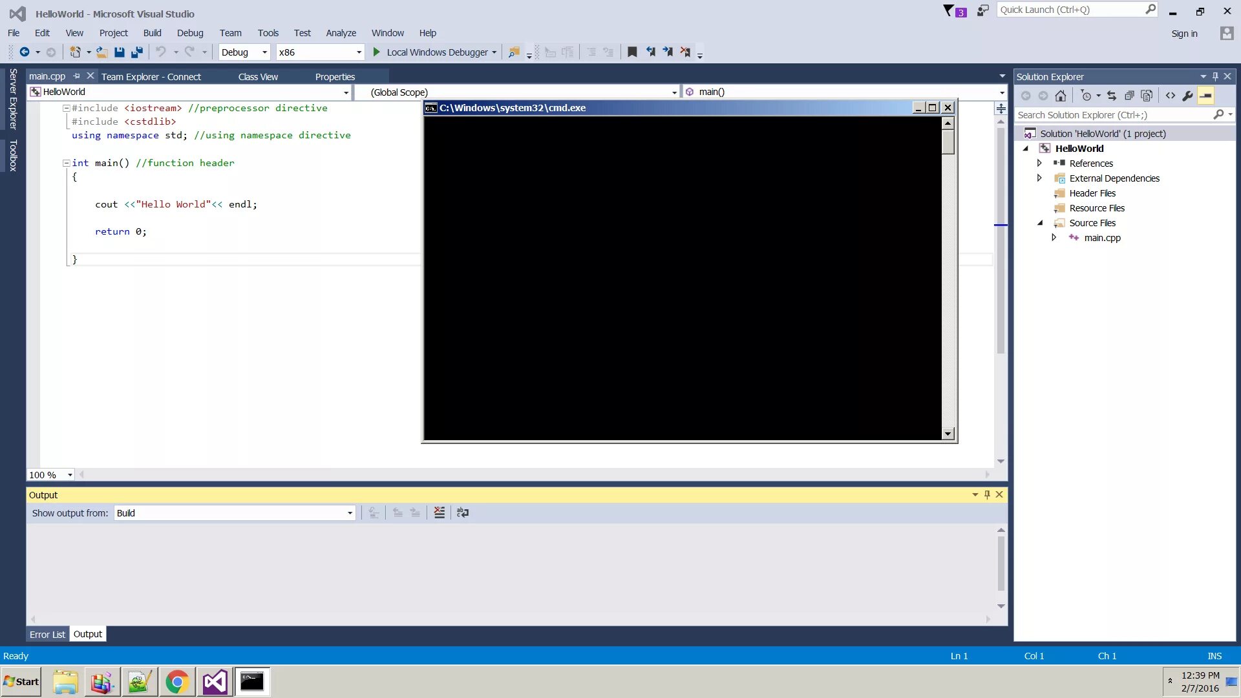Click the Open File toolbar icon
Image resolution: width=1241 pixels, height=698 pixels.
(101, 52)
